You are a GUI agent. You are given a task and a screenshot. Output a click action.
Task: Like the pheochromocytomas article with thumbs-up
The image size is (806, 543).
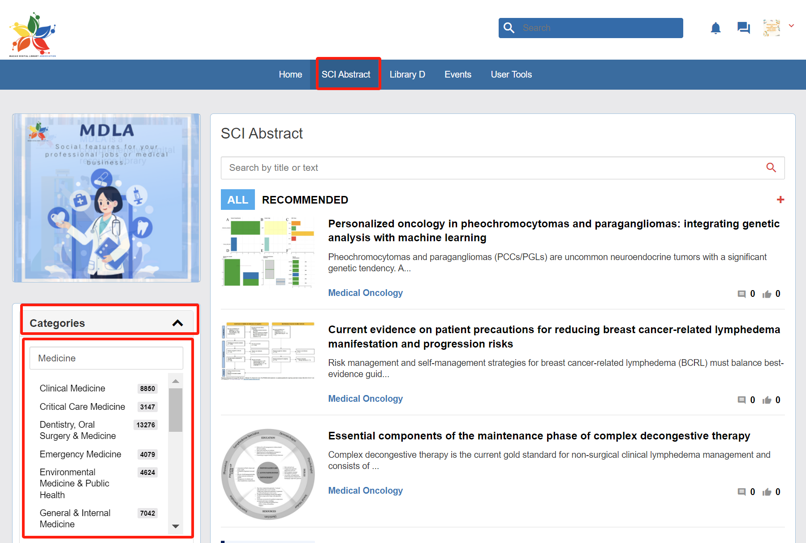pyautogui.click(x=767, y=294)
